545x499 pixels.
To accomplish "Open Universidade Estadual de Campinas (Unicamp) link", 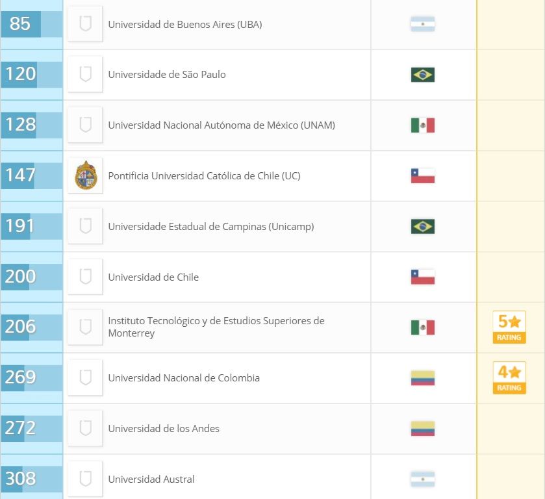I will [x=210, y=227].
